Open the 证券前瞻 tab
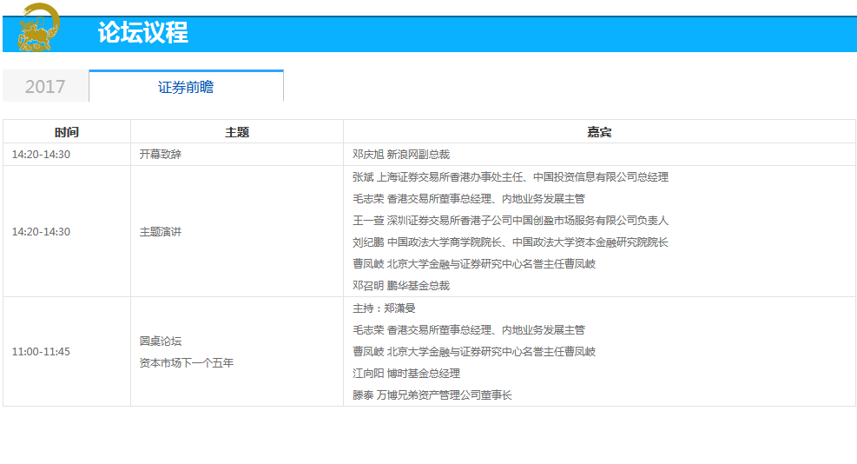The width and height of the screenshot is (857, 464). pyautogui.click(x=186, y=86)
